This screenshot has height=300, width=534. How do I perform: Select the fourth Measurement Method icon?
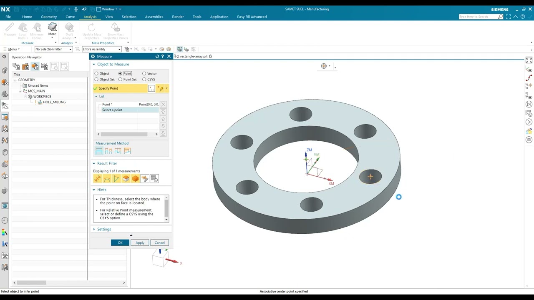[127, 151]
